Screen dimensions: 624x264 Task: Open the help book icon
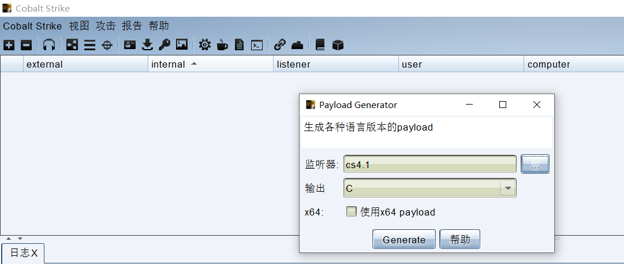tap(320, 45)
